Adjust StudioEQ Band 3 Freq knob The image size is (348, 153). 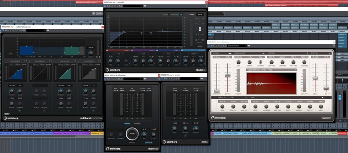(160, 61)
